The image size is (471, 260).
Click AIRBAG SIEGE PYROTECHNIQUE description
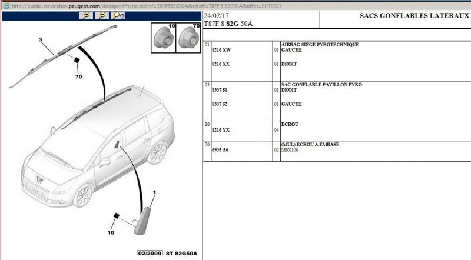coord(320,45)
